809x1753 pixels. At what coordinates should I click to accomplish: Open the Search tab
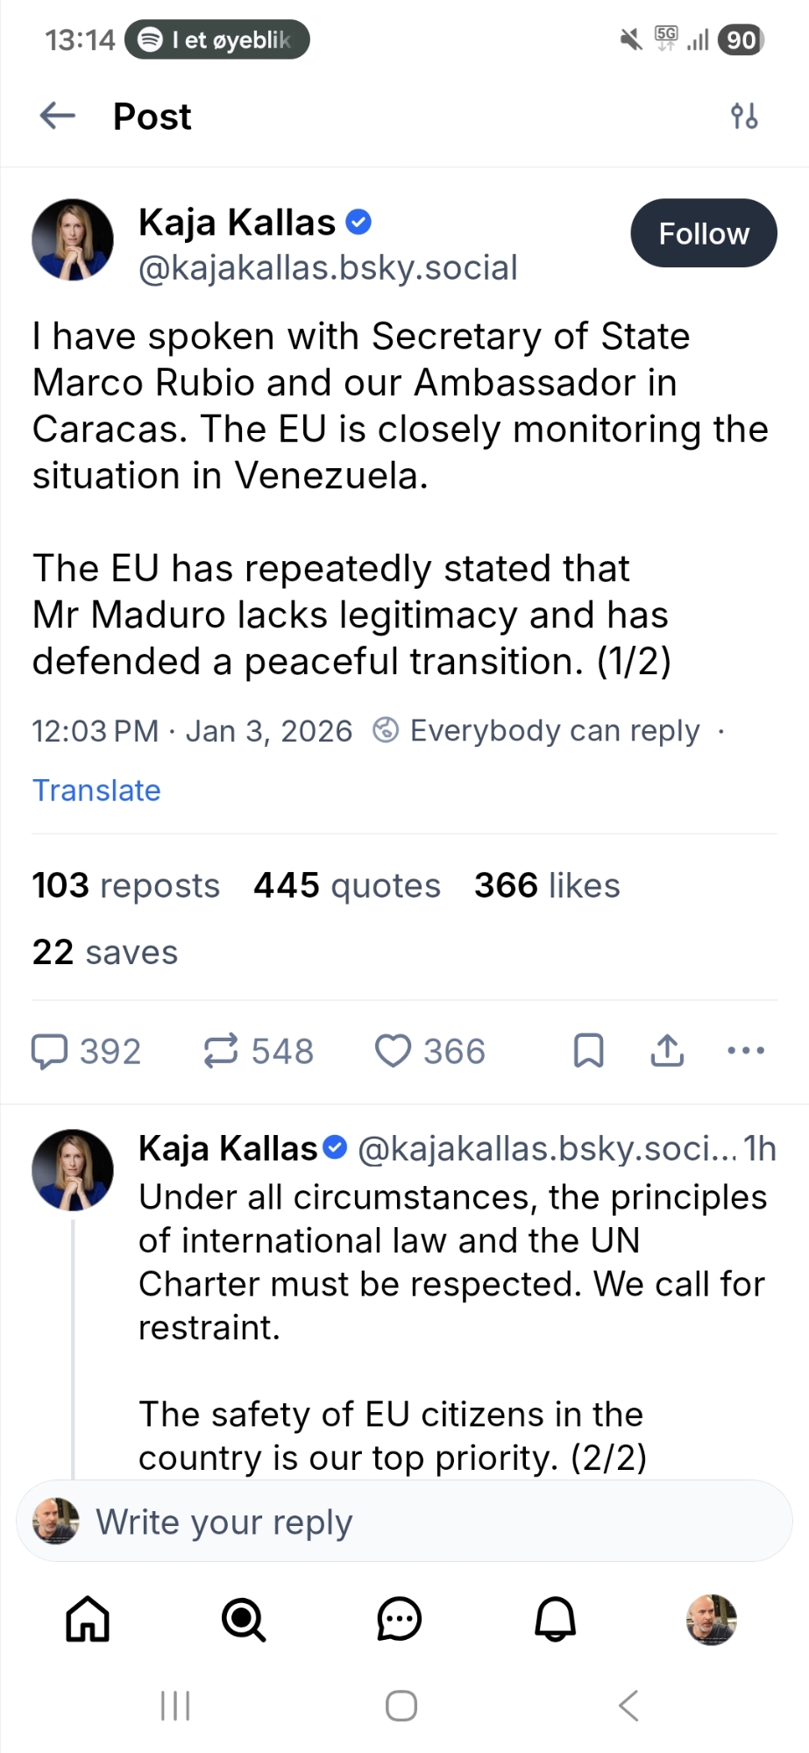click(x=244, y=1619)
